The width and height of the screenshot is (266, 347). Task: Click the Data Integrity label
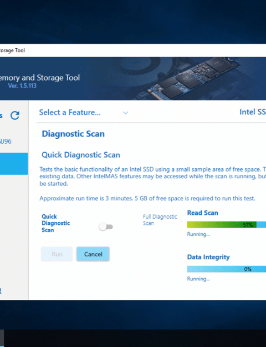pos(208,257)
